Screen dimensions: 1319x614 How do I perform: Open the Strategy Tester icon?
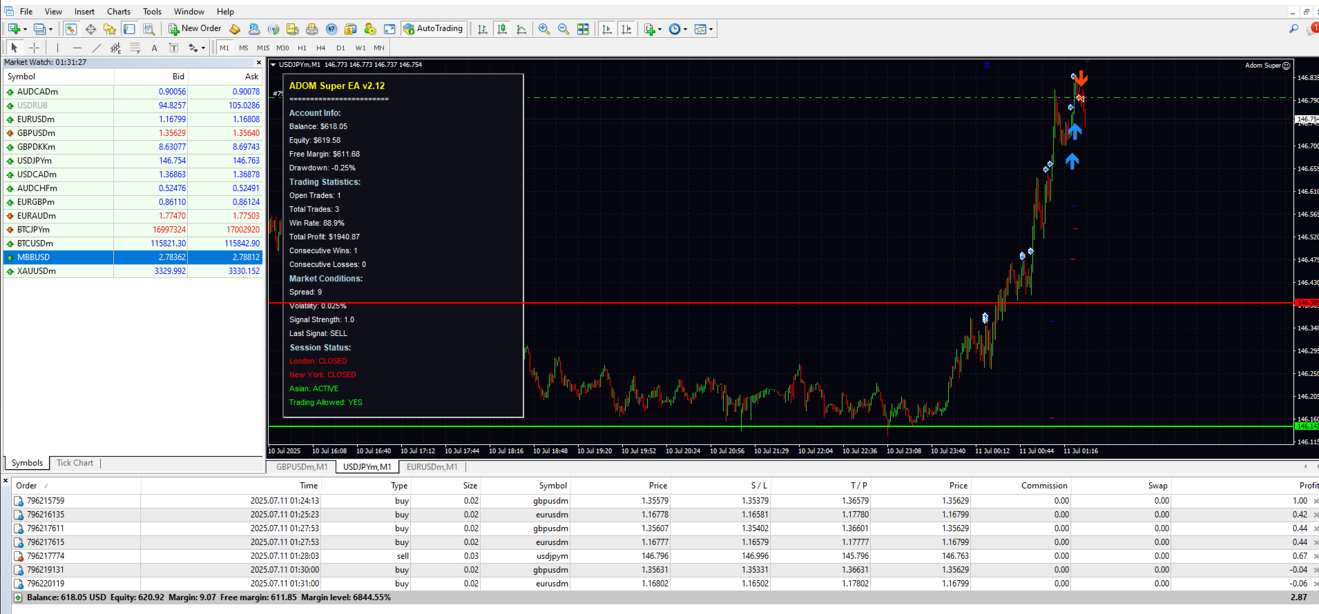point(148,29)
